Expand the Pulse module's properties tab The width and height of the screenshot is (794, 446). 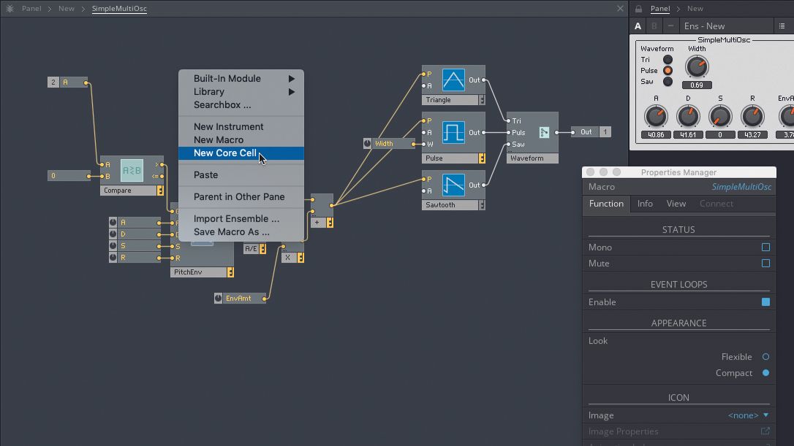[x=481, y=158]
